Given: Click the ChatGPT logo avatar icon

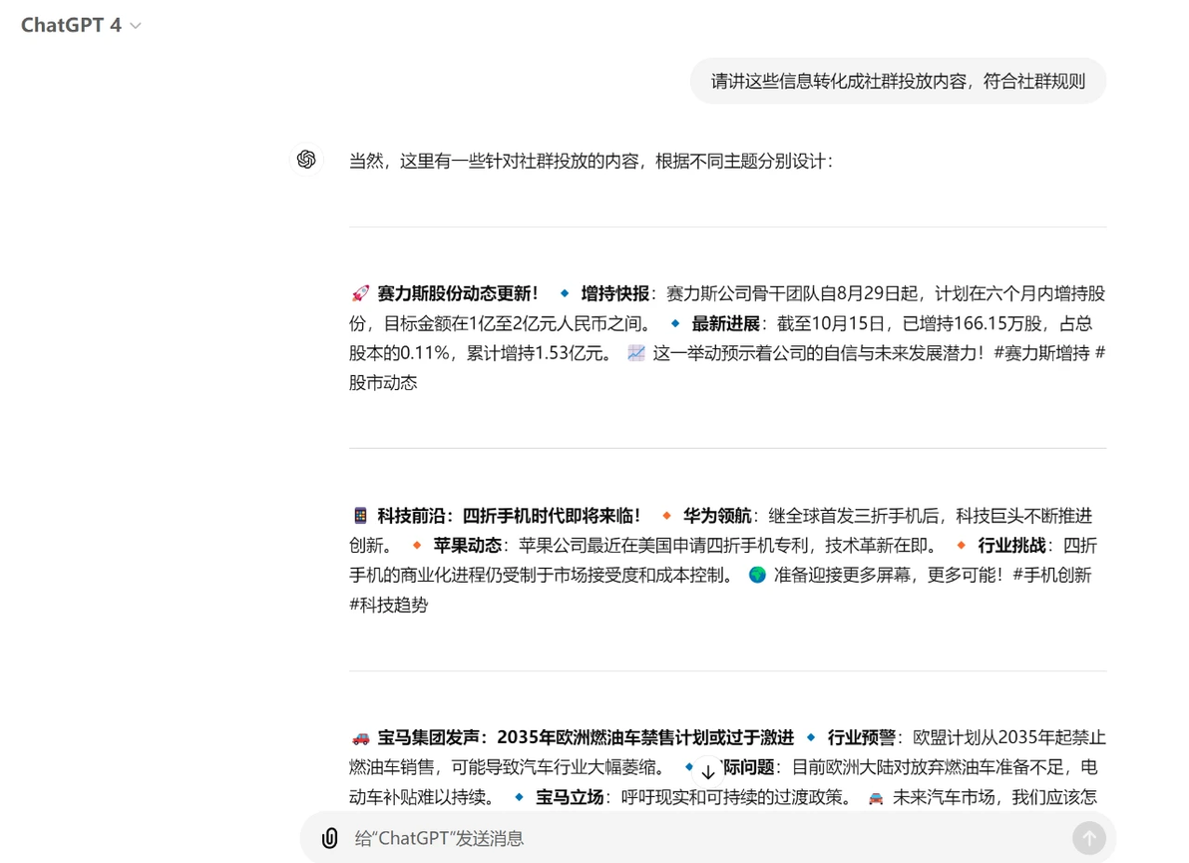Looking at the screenshot, I should point(306,160).
